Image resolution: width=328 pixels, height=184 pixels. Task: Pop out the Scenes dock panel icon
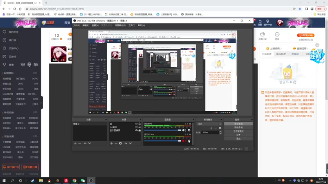[106, 120]
